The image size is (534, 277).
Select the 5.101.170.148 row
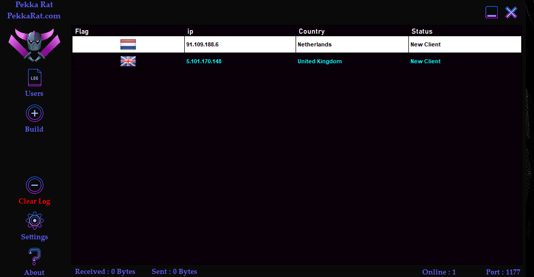[204, 62]
